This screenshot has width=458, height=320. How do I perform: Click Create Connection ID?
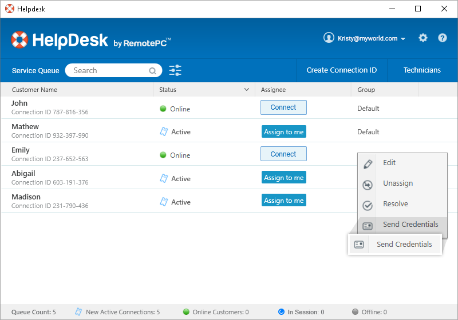click(x=341, y=70)
